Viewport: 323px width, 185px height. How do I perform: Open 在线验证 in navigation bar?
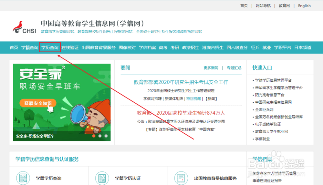[x=70, y=47]
